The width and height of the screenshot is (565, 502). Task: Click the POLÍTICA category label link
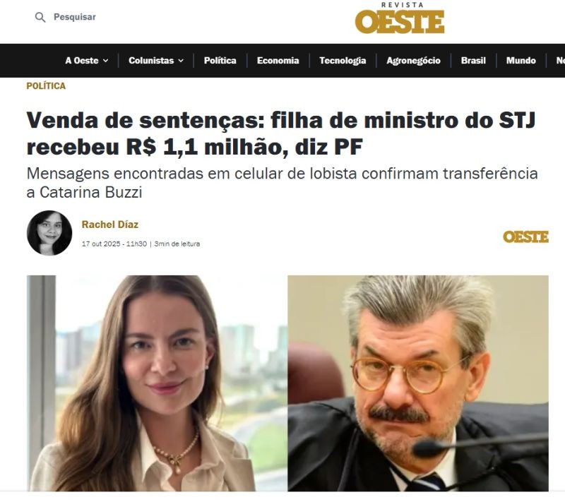46,86
